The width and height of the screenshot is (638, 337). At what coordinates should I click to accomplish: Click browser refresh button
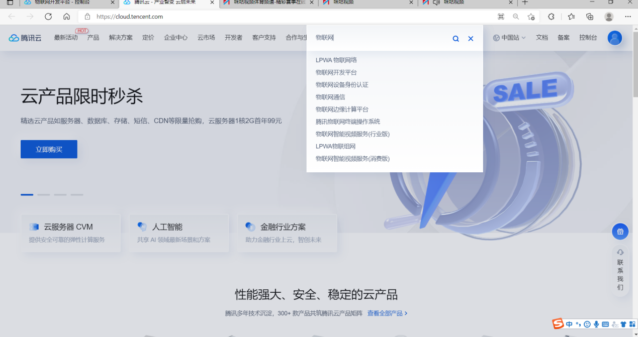pyautogui.click(x=48, y=17)
